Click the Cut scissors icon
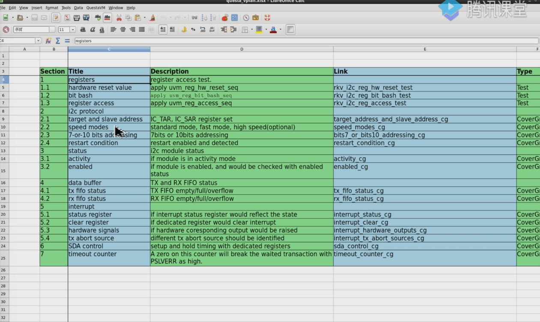The image size is (540, 322). [119, 18]
